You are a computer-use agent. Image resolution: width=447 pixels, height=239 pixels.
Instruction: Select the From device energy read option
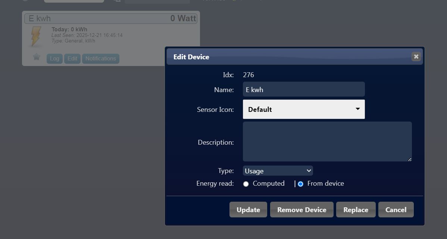[x=300, y=184]
